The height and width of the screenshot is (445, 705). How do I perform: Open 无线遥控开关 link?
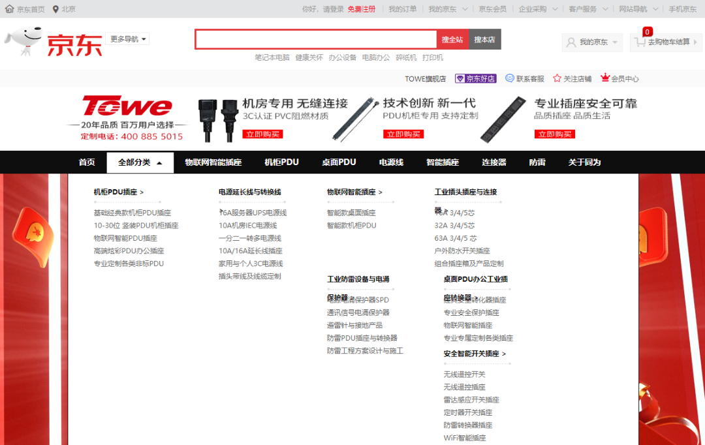pyautogui.click(x=465, y=375)
